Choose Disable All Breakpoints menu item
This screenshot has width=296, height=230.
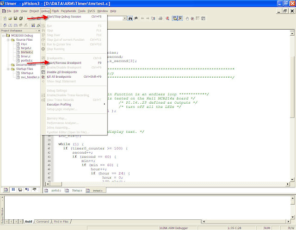(74, 72)
